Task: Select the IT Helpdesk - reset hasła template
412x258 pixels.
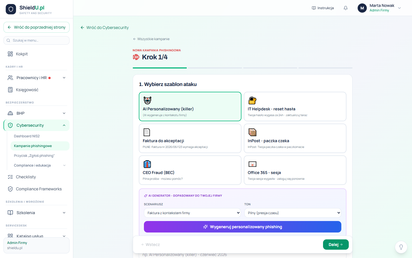Action: tap(295, 107)
